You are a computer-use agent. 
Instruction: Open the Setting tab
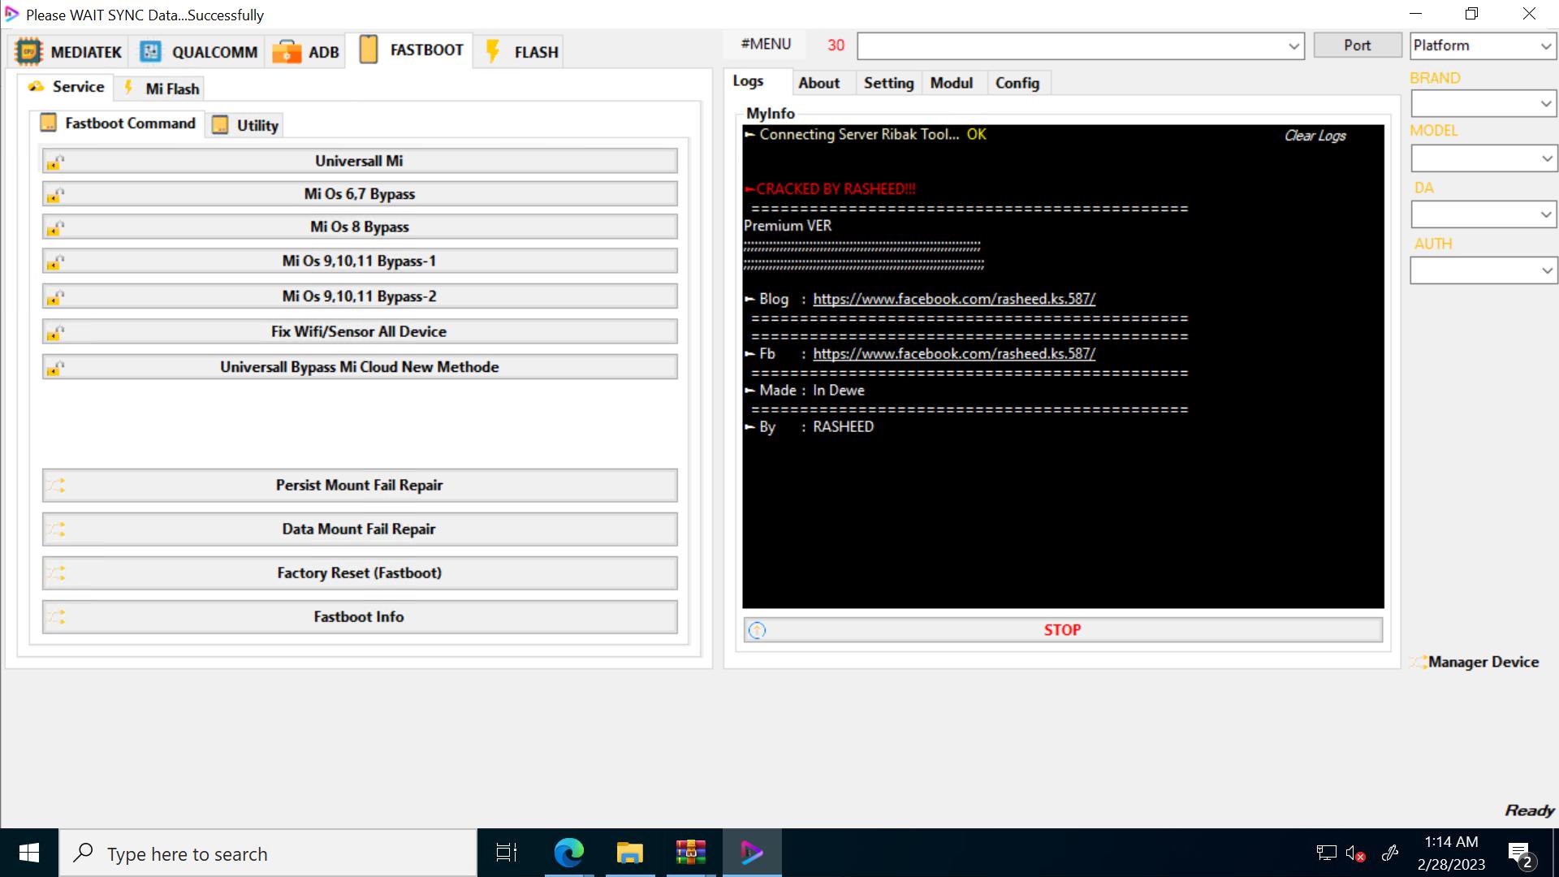point(888,83)
